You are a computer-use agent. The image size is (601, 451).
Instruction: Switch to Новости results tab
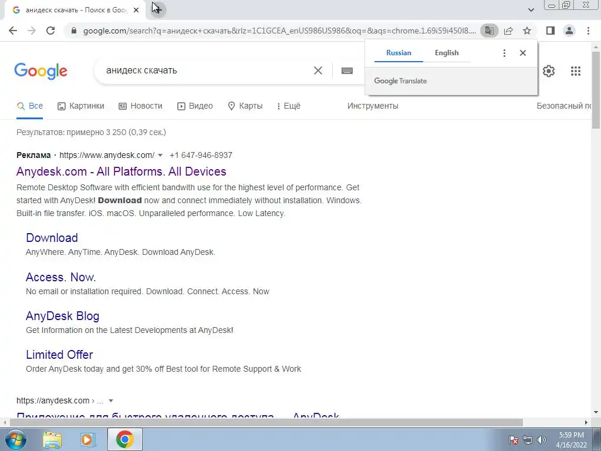(x=140, y=106)
